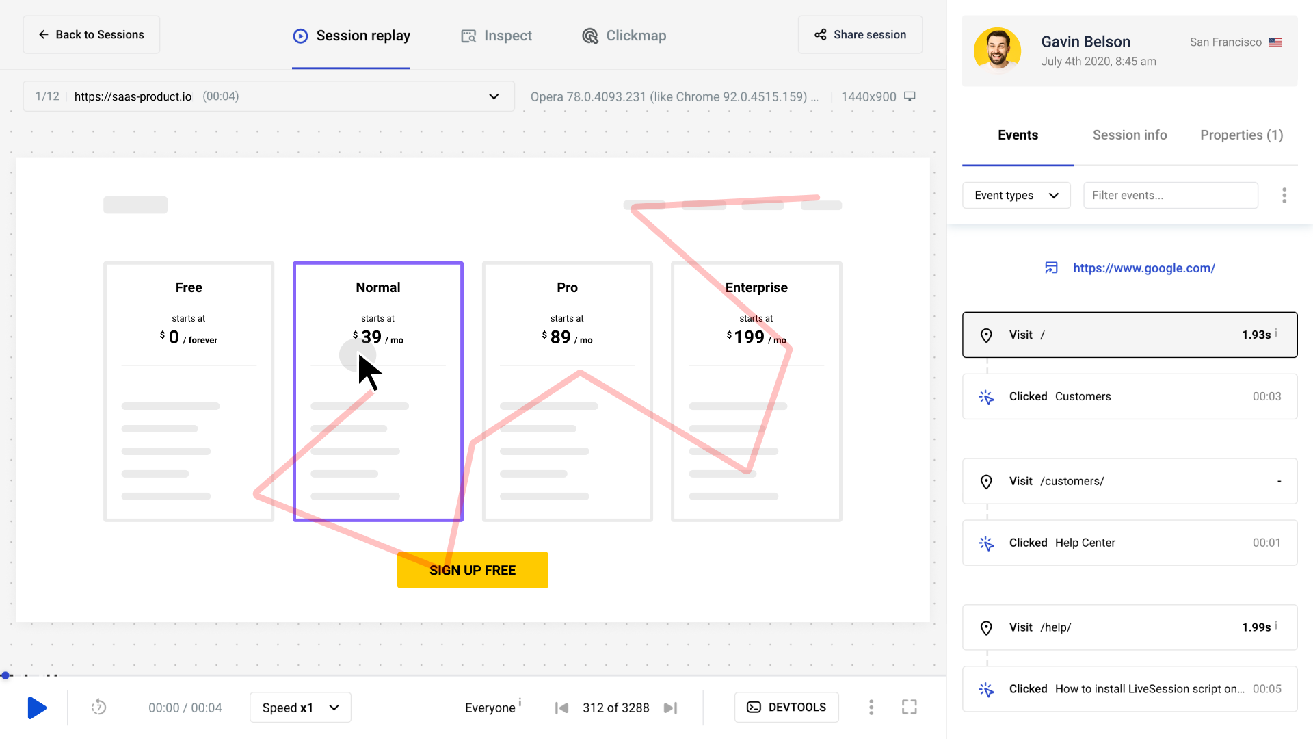Open events panel kebab menu
The width and height of the screenshot is (1313, 739).
tap(1284, 196)
